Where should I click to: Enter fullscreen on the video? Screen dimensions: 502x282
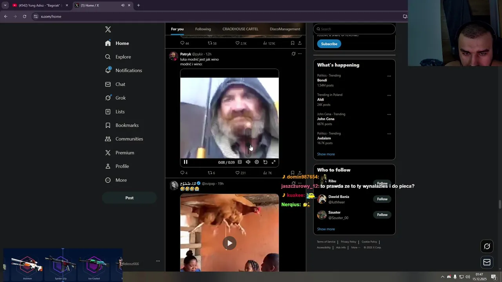(x=274, y=162)
